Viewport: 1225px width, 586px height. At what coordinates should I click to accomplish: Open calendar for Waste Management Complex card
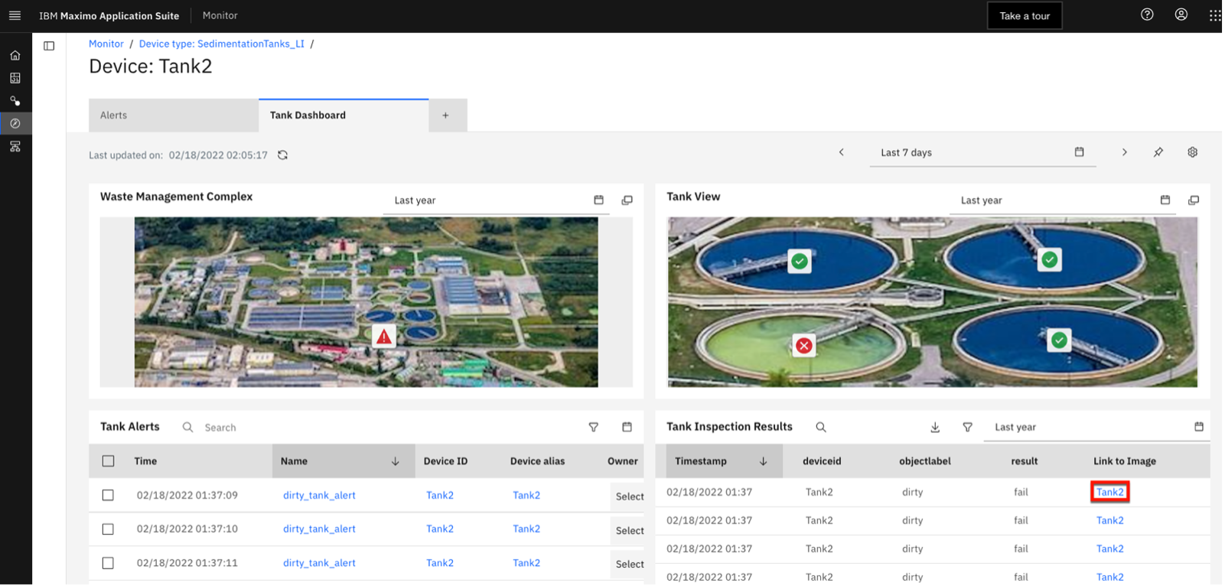point(599,200)
